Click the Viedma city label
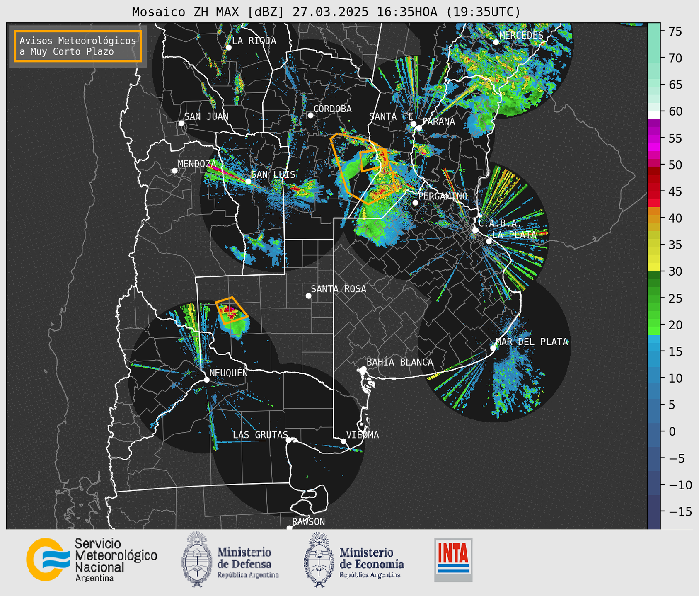The image size is (699, 596). (363, 435)
